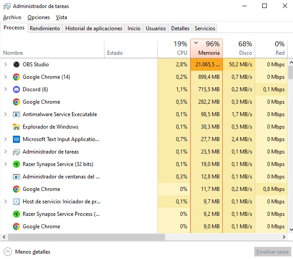
Task: Click the 98,5 MB memory value
Action: coord(210,114)
